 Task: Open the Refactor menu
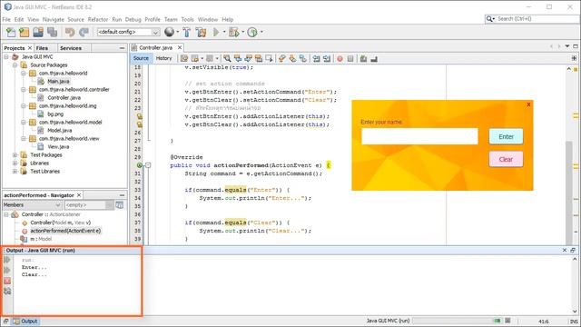click(98, 19)
